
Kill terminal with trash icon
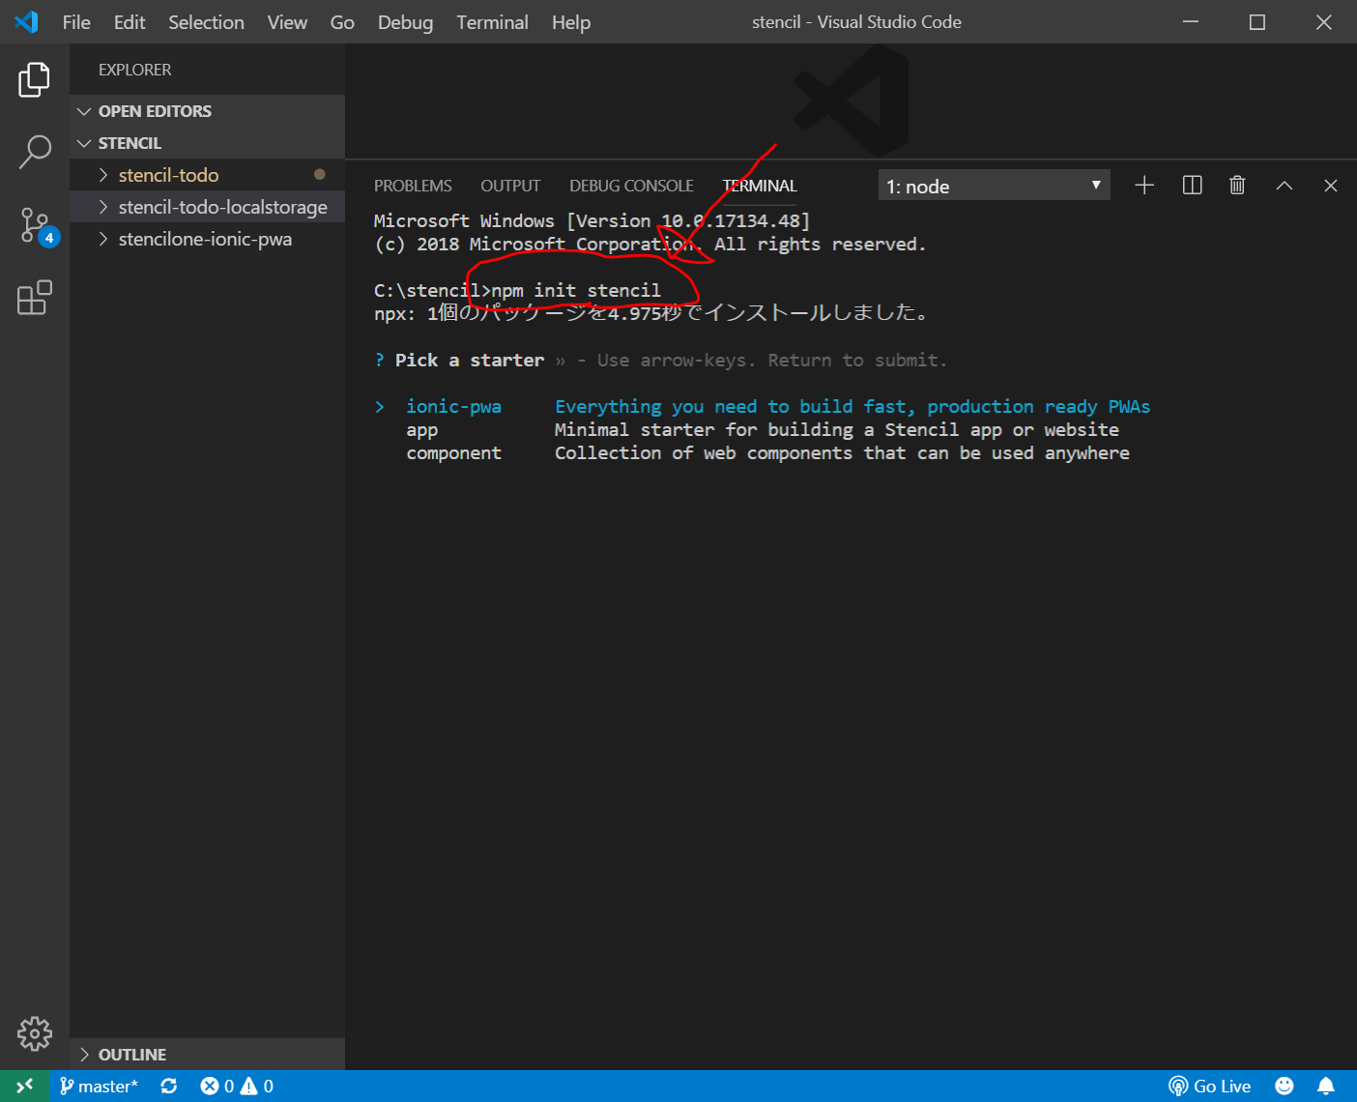(1237, 186)
